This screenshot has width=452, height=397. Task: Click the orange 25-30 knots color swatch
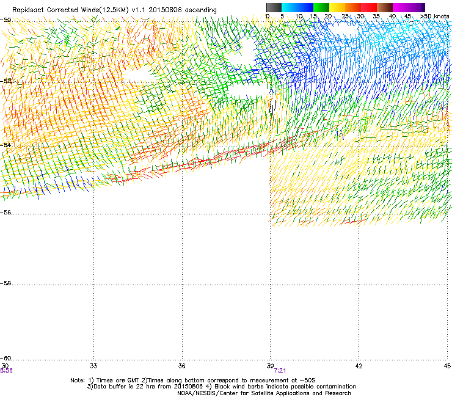353,7
